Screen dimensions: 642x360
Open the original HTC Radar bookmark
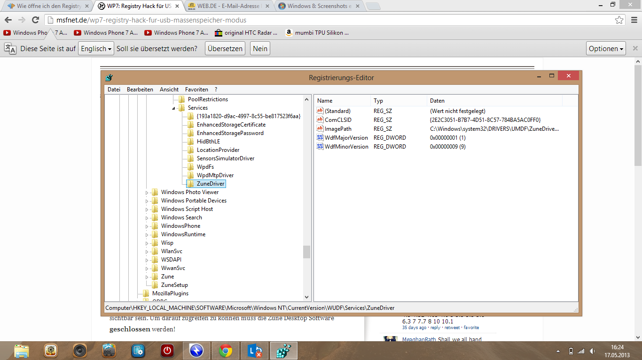246,33
